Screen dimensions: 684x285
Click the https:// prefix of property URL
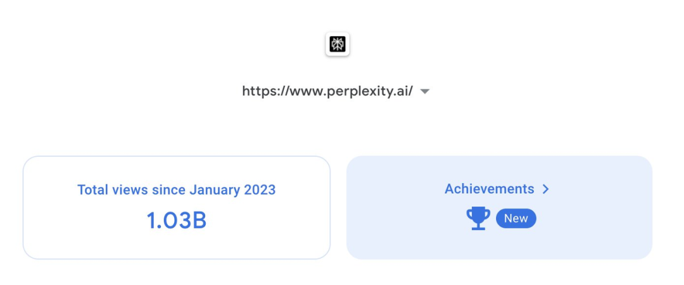tap(264, 92)
